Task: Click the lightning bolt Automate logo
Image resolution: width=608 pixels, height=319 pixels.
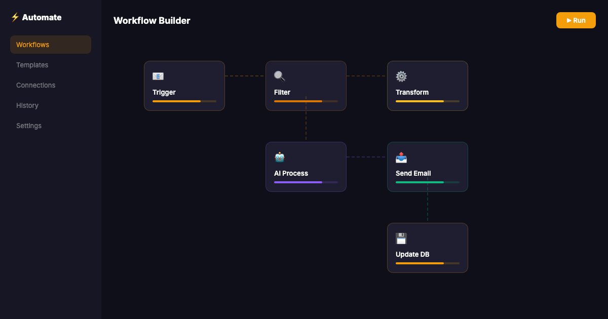Action: [15, 17]
